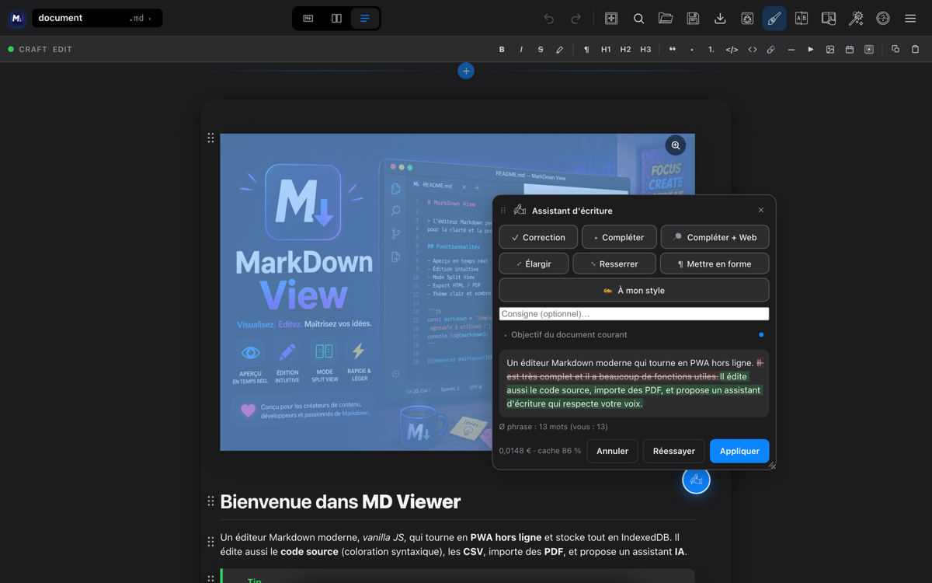This screenshot has width=932, height=583.
Task: Open the .md file extension dropdown
Action: 141,18
